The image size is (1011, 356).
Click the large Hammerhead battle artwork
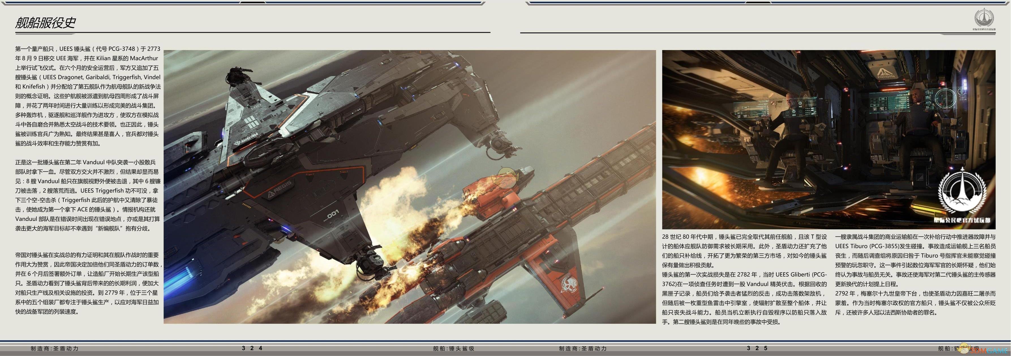409,118
